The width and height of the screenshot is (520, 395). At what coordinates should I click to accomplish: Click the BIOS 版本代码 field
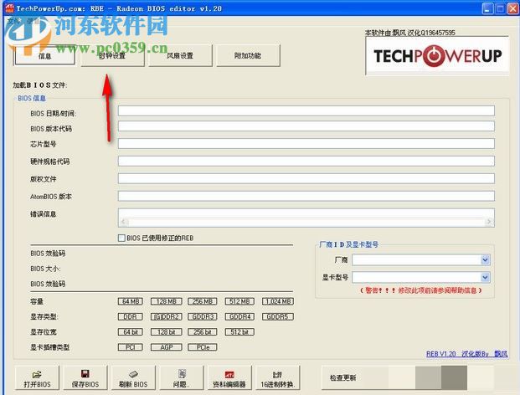306,126
